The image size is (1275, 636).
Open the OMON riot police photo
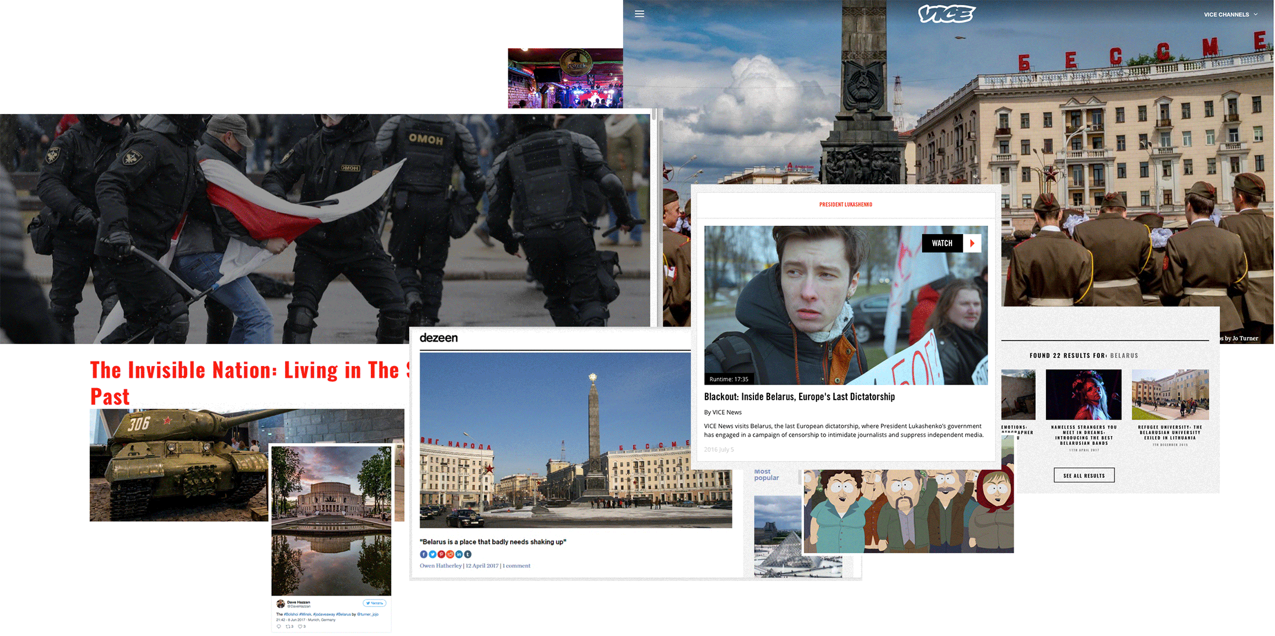click(325, 229)
